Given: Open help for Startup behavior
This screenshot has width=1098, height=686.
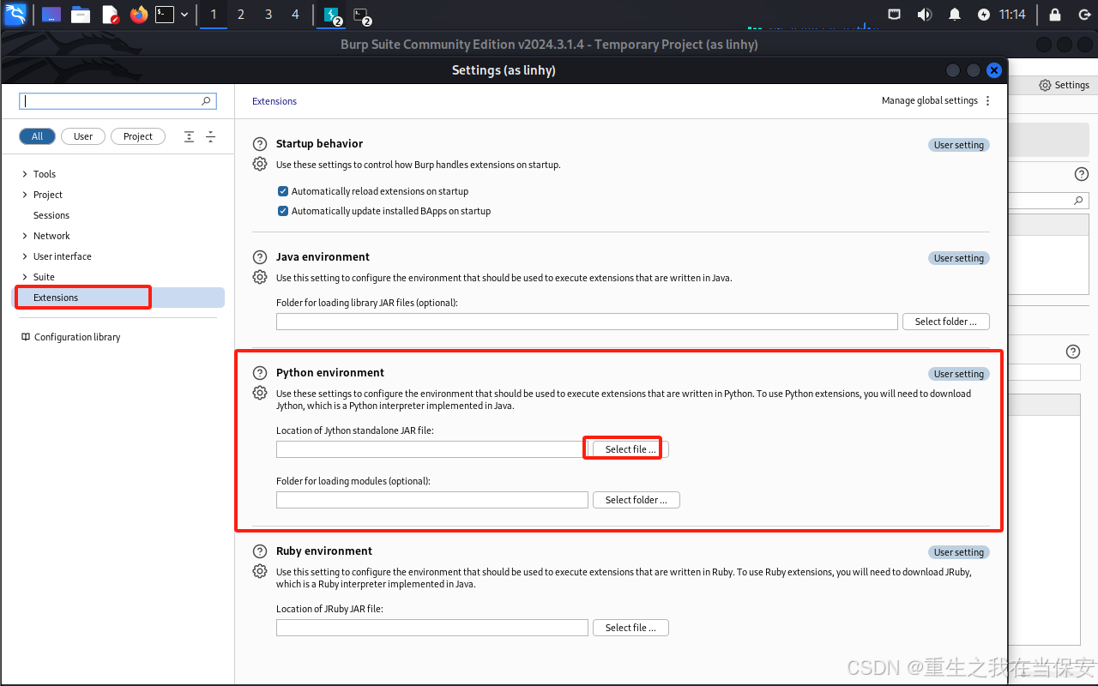Looking at the screenshot, I should [x=260, y=144].
